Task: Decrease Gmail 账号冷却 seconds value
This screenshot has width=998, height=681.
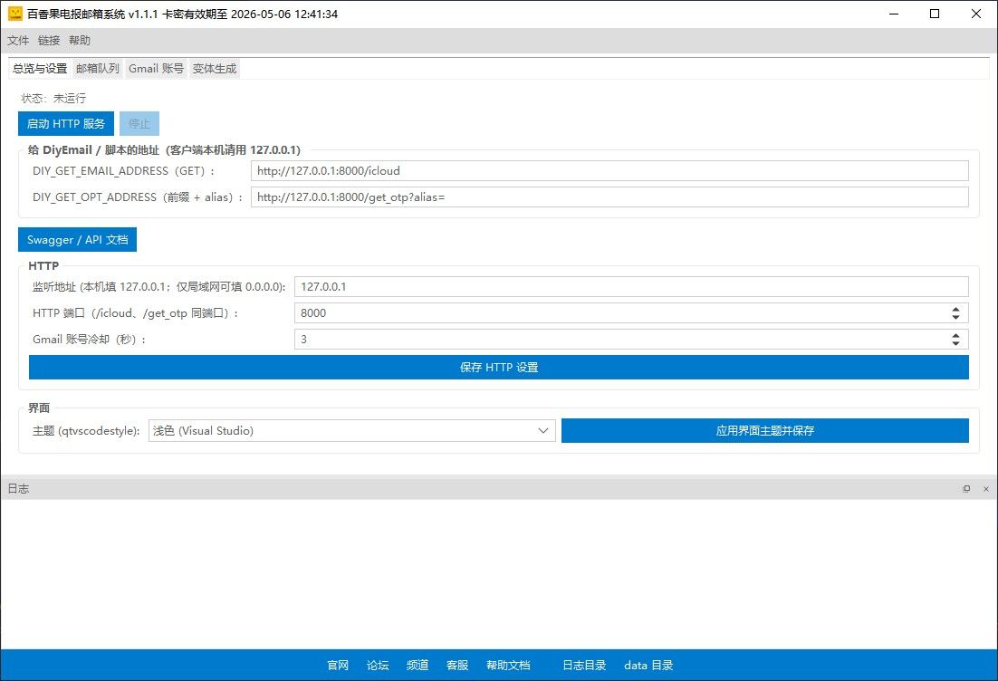Action: coord(955,343)
